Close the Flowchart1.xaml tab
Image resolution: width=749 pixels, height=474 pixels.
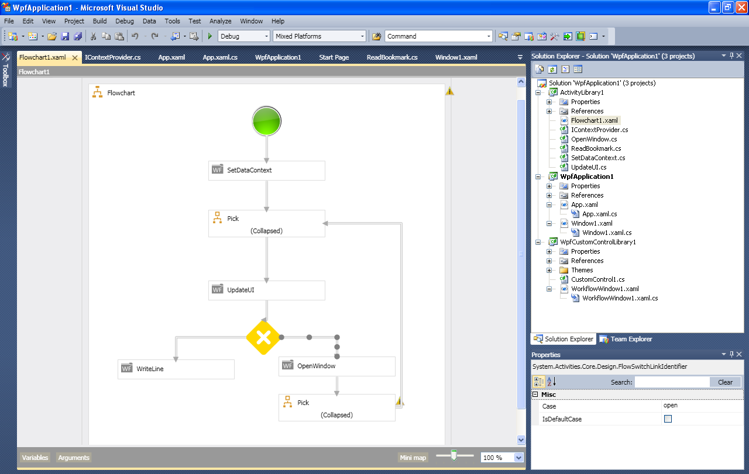click(x=75, y=58)
